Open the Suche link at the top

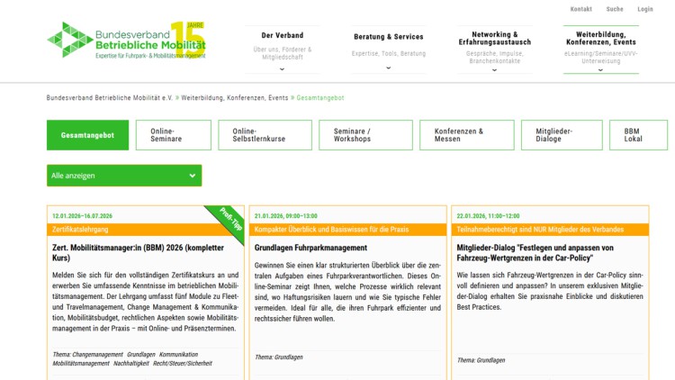pos(615,9)
